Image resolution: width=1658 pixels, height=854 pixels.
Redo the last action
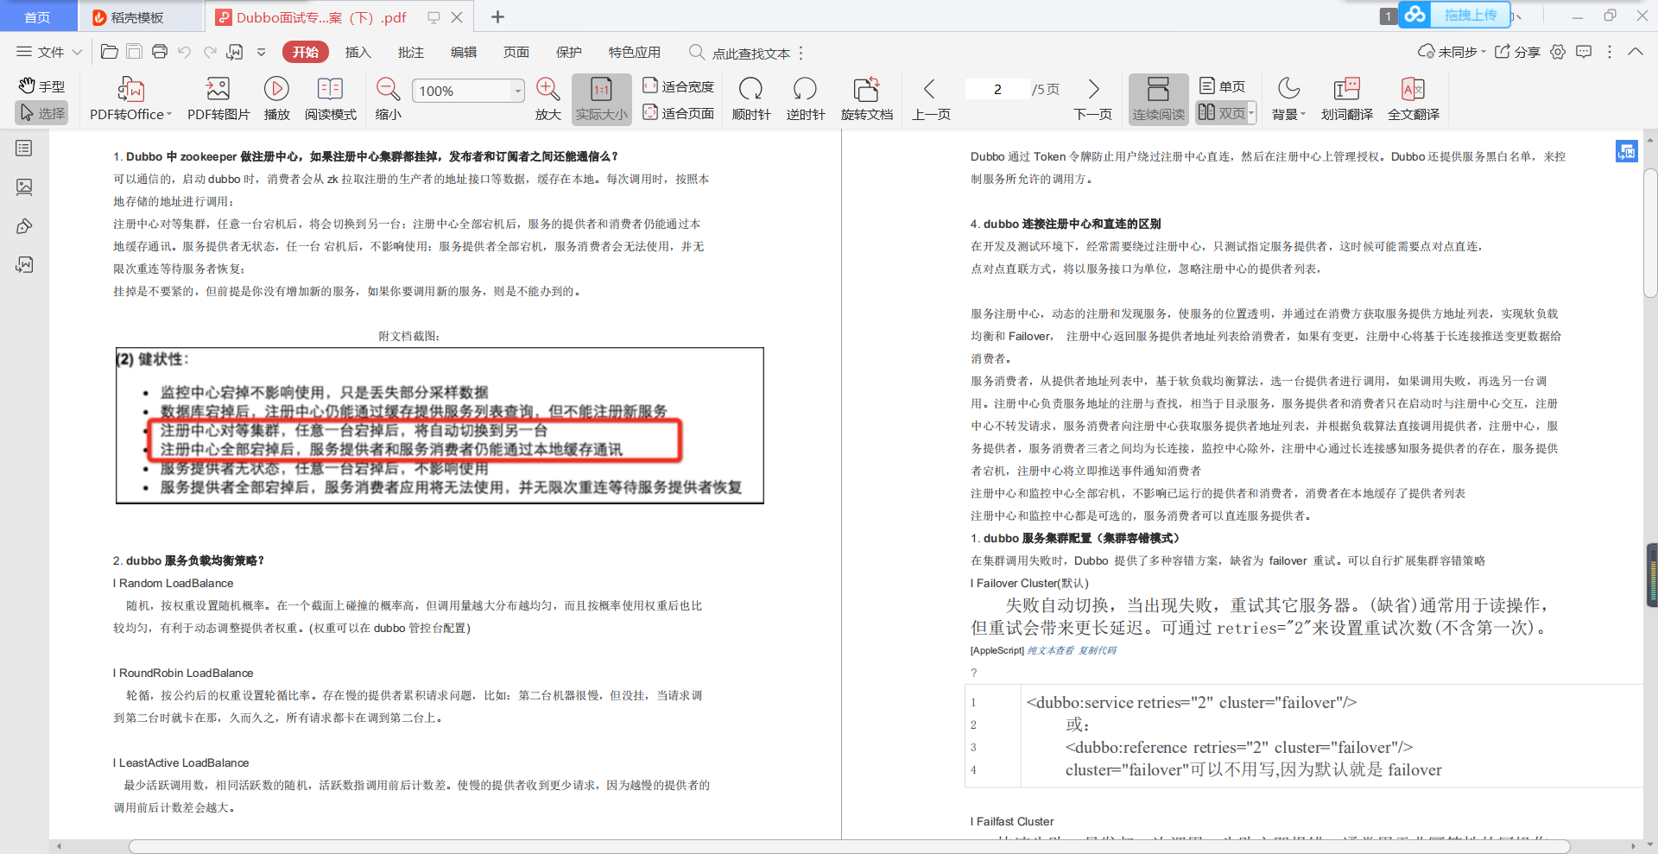pyautogui.click(x=210, y=52)
